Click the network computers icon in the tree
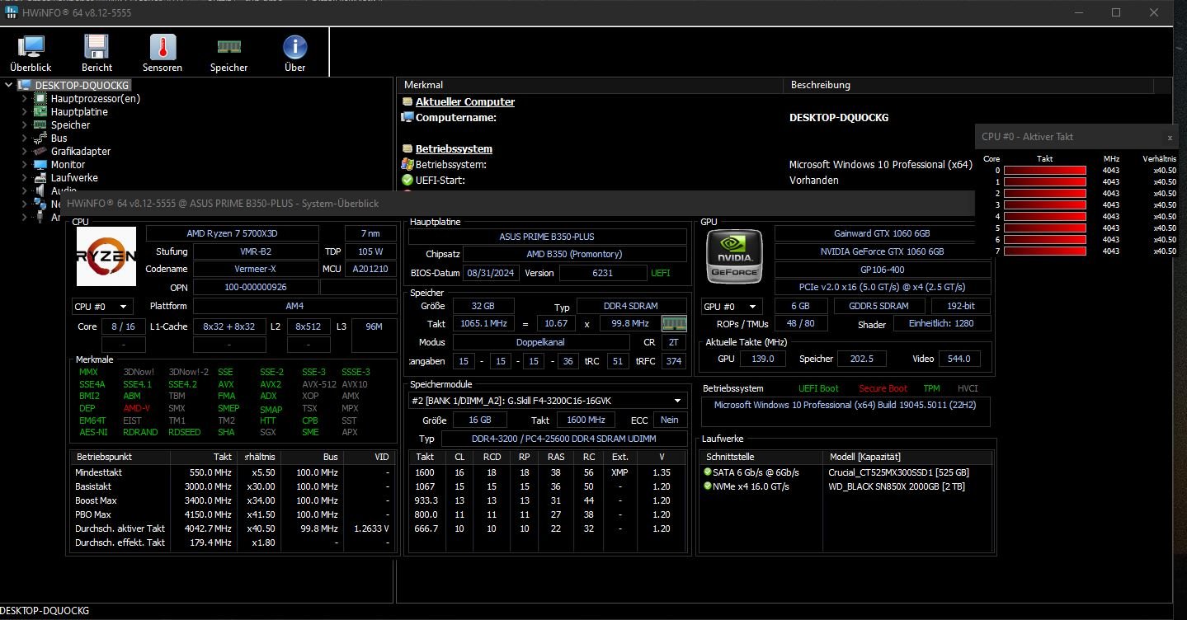Viewport: 1187px width, 620px height. pyautogui.click(x=40, y=204)
